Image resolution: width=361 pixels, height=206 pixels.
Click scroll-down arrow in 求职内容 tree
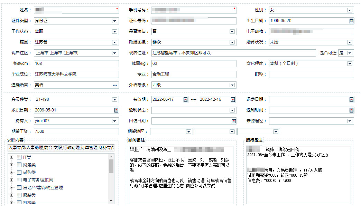coord(111,201)
